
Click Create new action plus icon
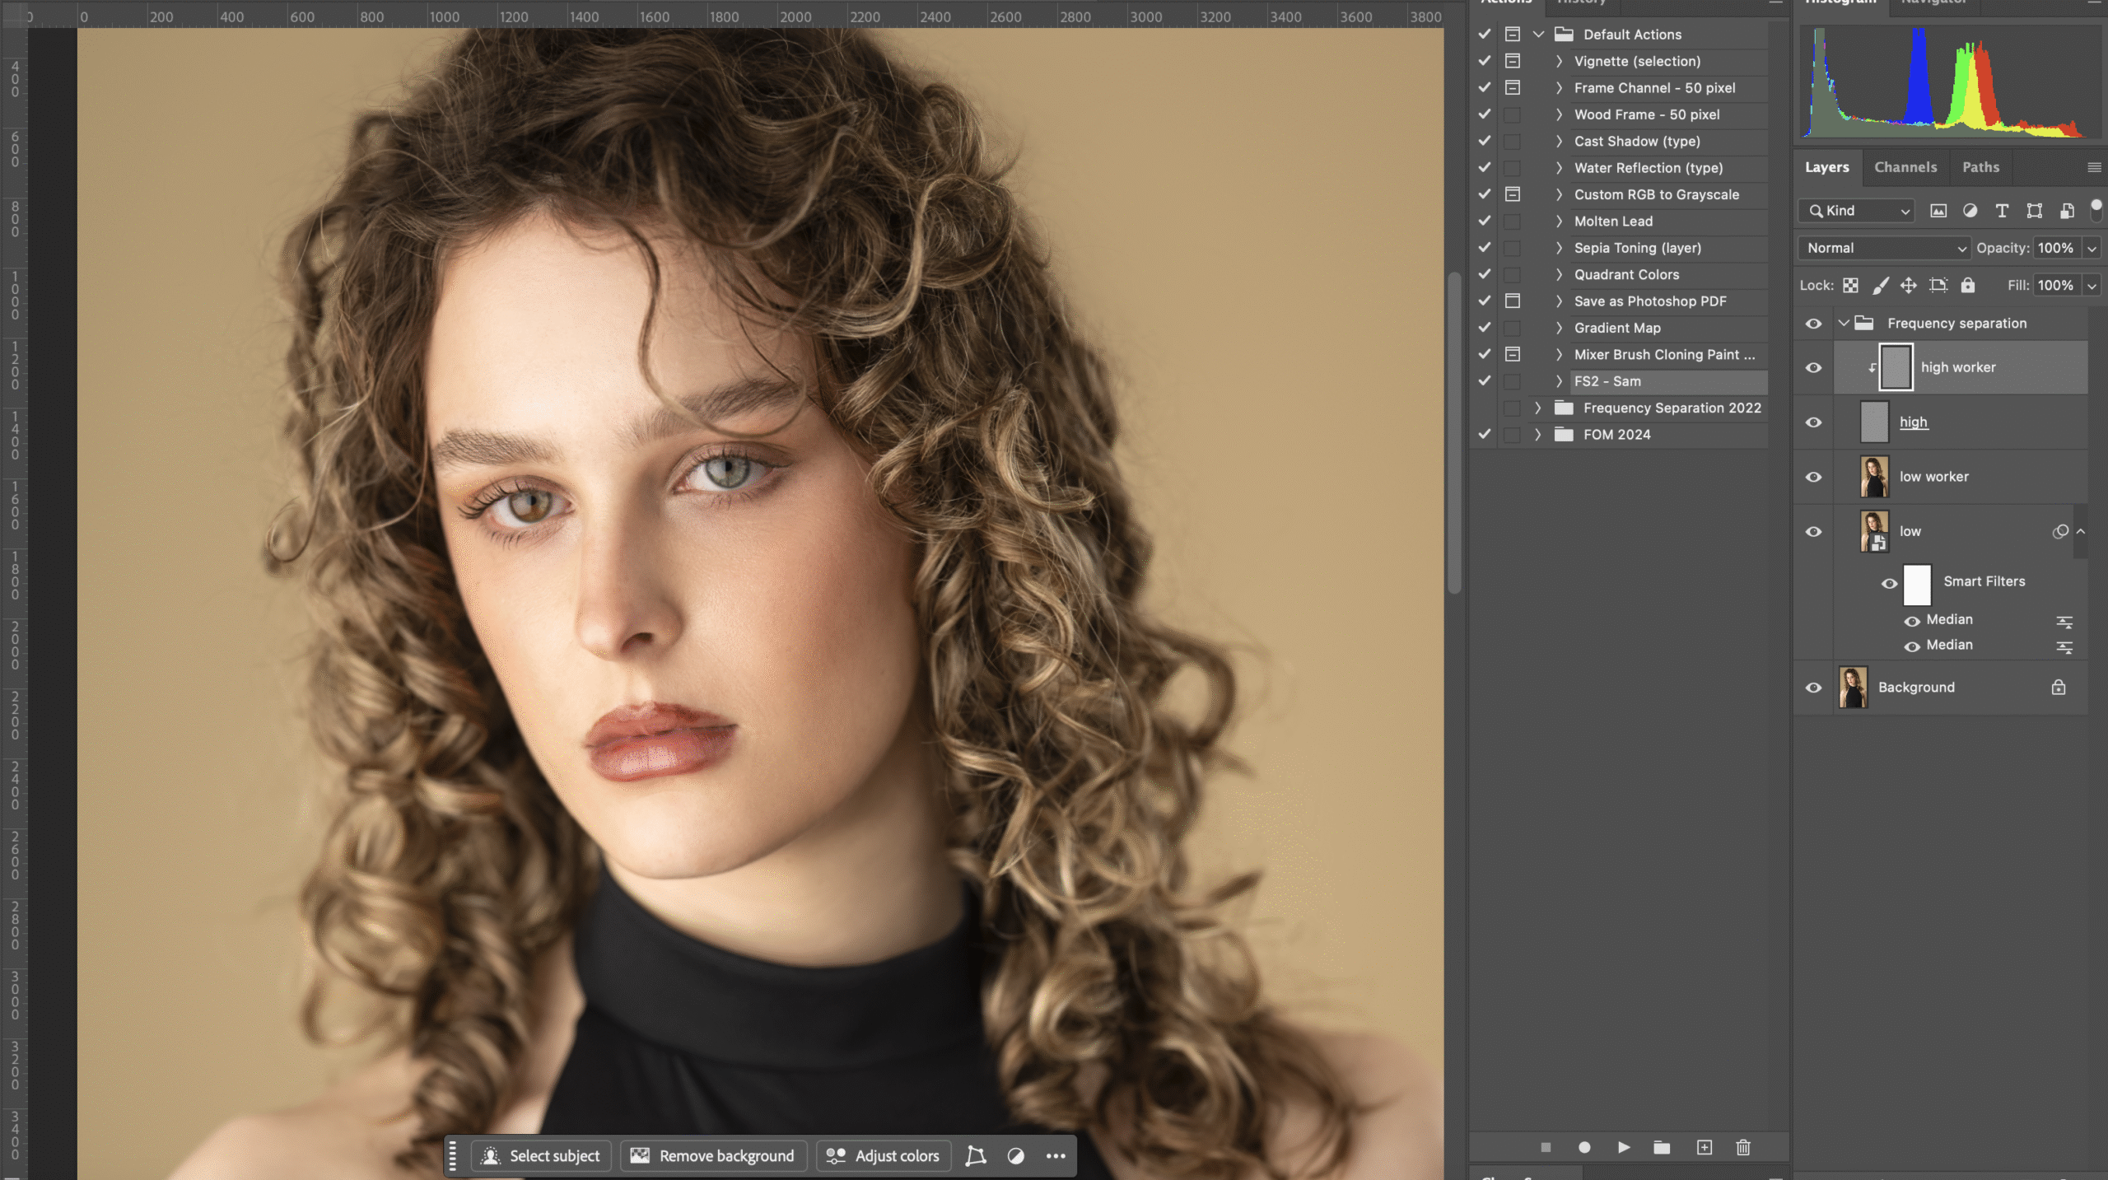[x=1704, y=1147]
